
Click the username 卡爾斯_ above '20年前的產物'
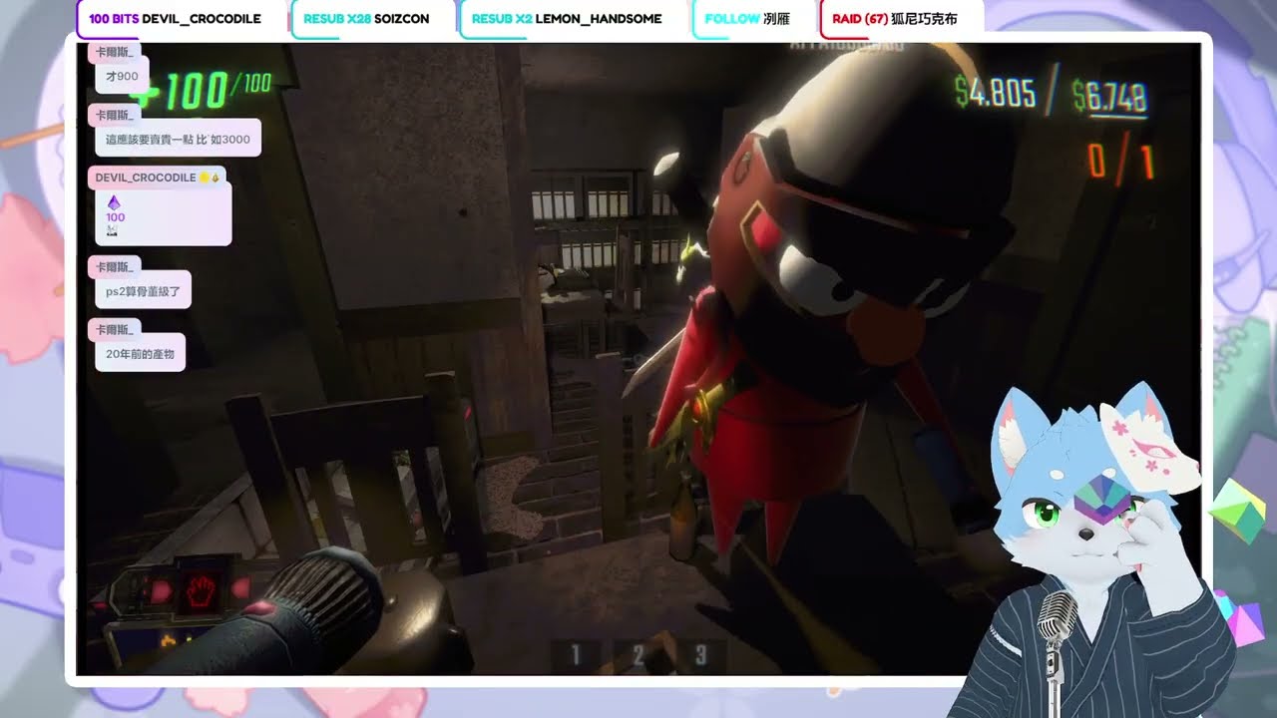pos(114,329)
